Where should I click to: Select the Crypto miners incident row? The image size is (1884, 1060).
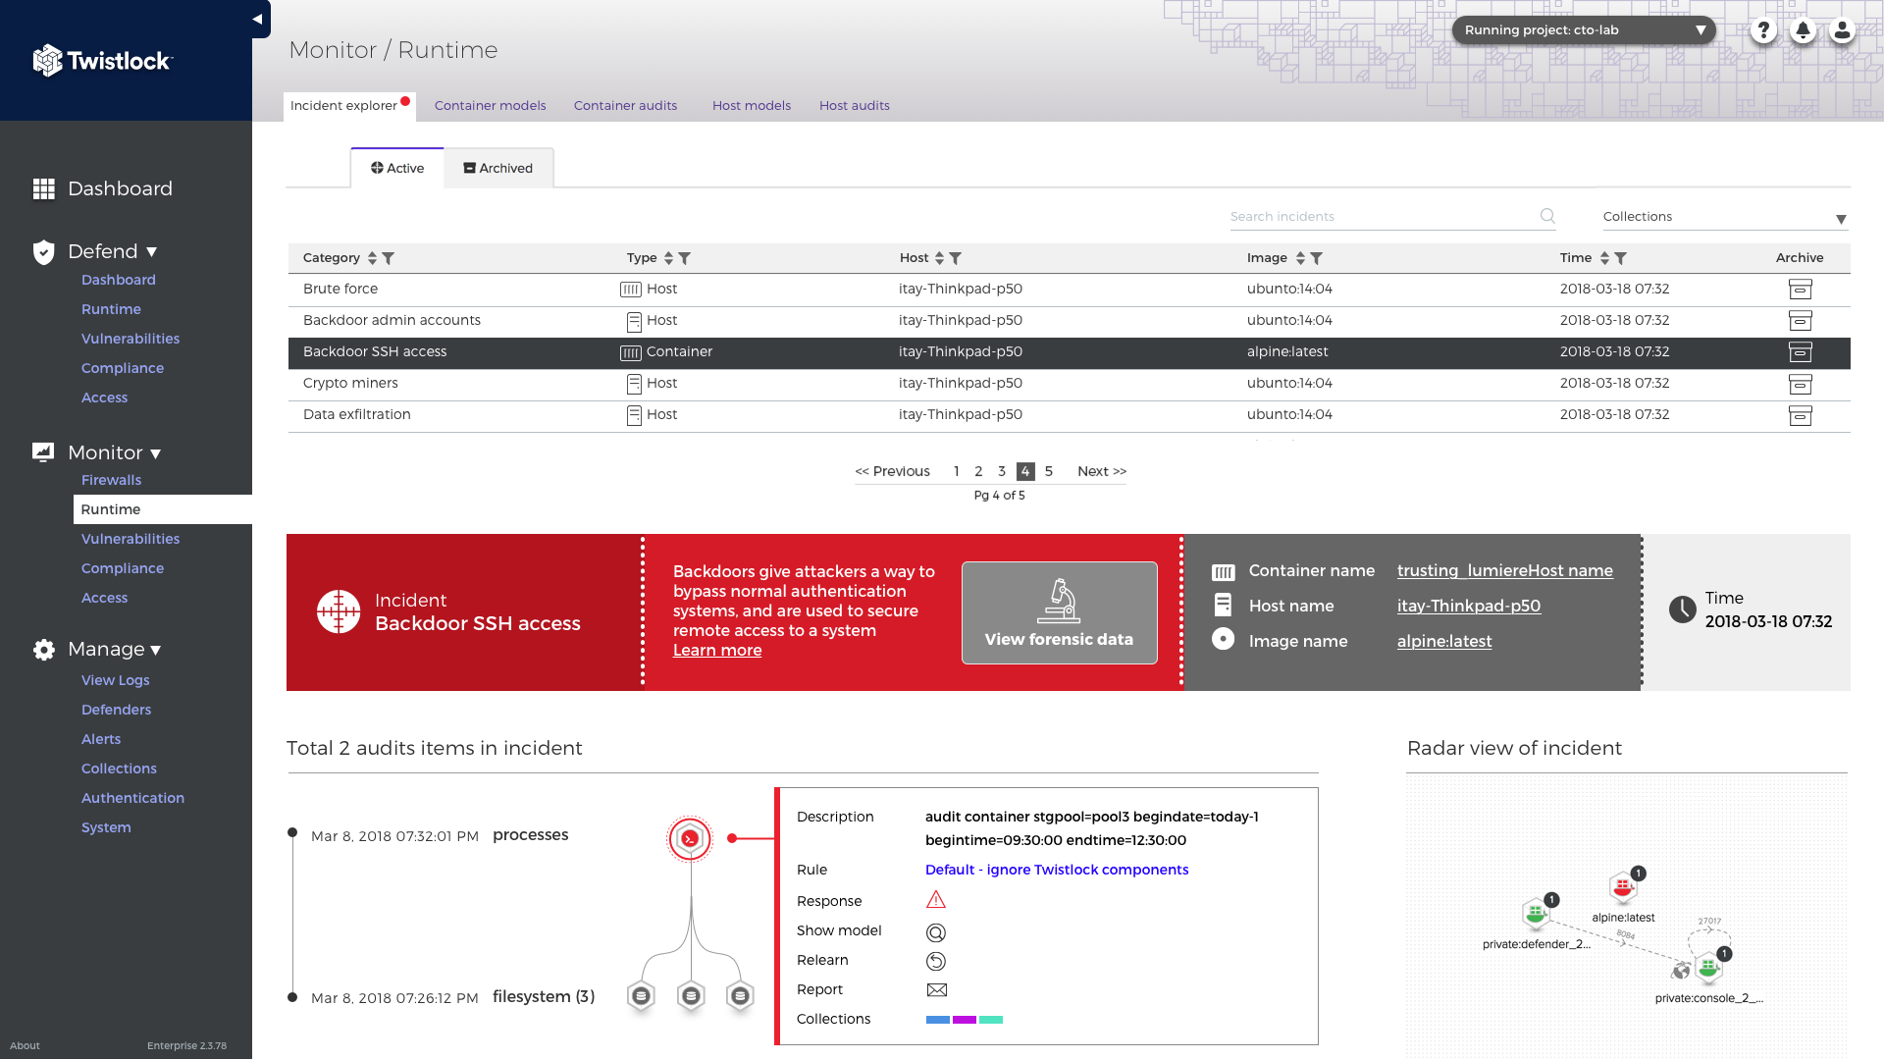click(1069, 383)
